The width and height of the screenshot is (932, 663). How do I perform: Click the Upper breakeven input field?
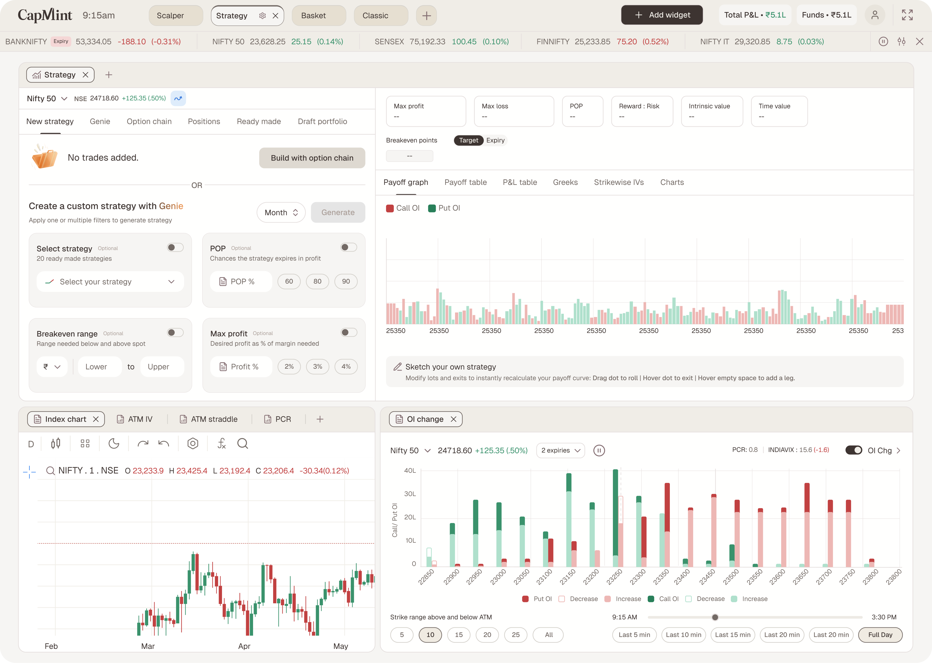point(162,367)
